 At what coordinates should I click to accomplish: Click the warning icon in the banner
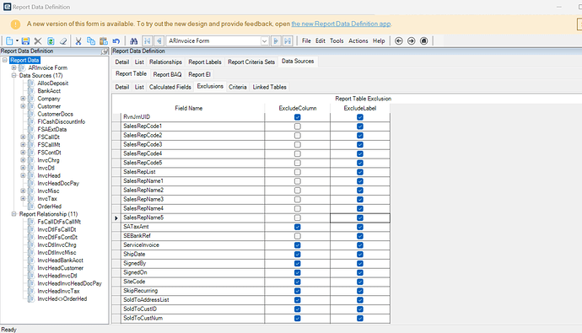[15, 24]
